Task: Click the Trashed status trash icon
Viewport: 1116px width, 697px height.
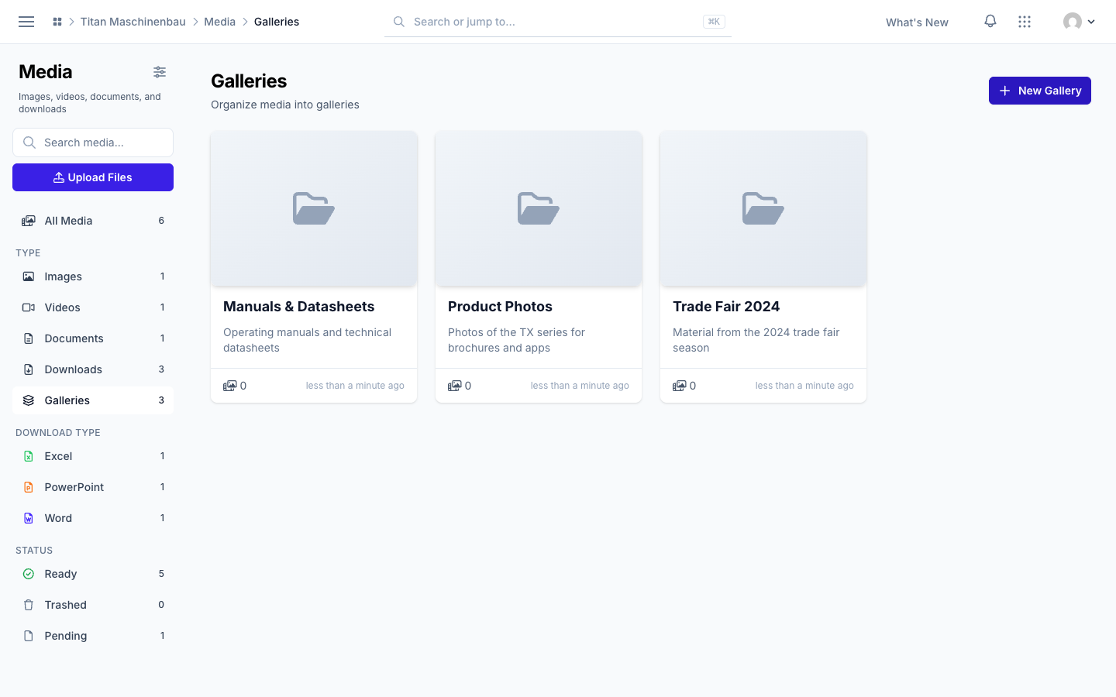Action: coord(29,605)
